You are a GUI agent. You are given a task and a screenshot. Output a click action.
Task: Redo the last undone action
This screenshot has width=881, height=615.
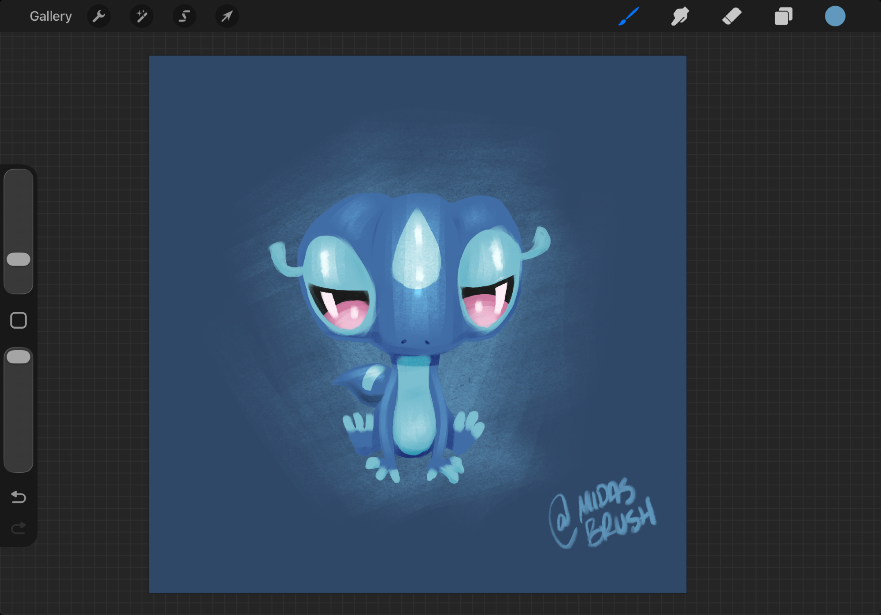(x=19, y=528)
